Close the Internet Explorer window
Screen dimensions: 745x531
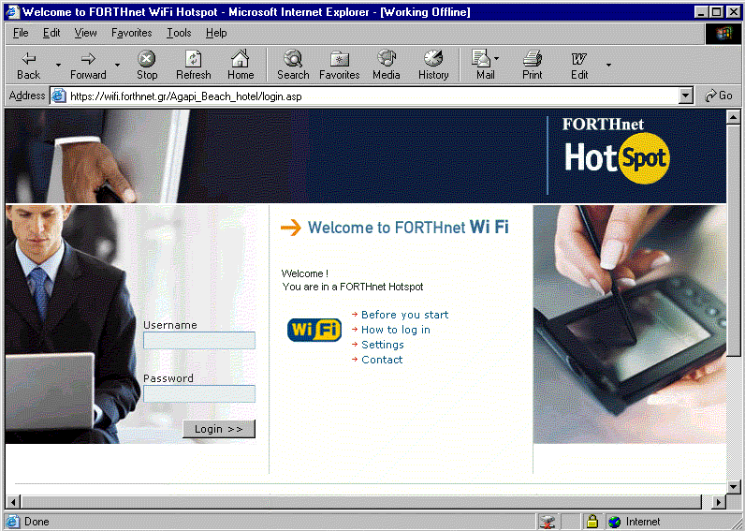[733, 12]
